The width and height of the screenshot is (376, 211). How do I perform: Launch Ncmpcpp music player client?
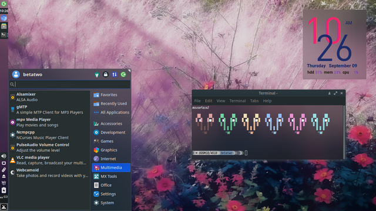pos(49,135)
